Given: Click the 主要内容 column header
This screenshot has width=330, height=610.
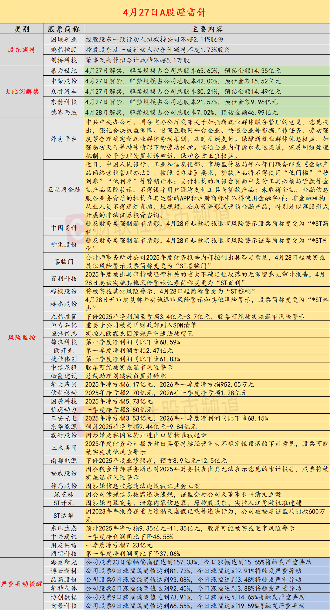Looking at the screenshot, I should point(207,29).
